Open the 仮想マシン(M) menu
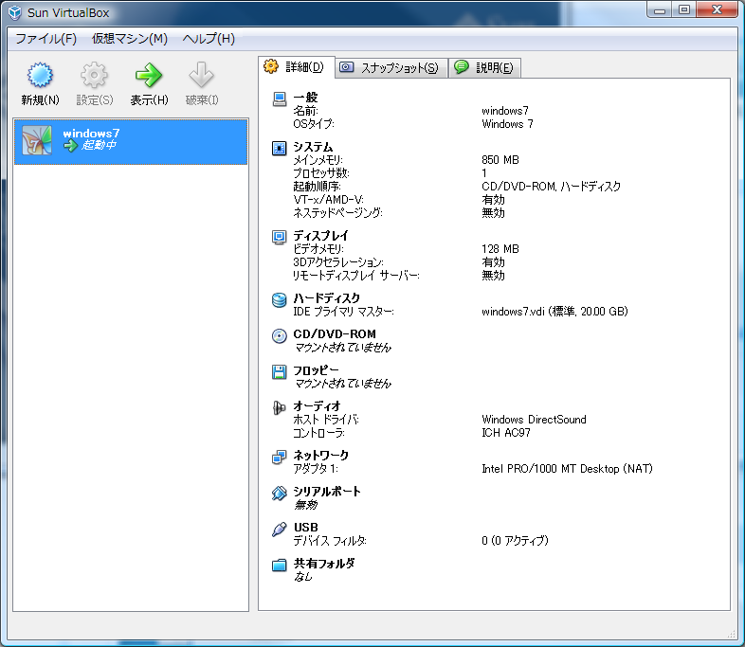This screenshot has width=745, height=647. (x=130, y=39)
